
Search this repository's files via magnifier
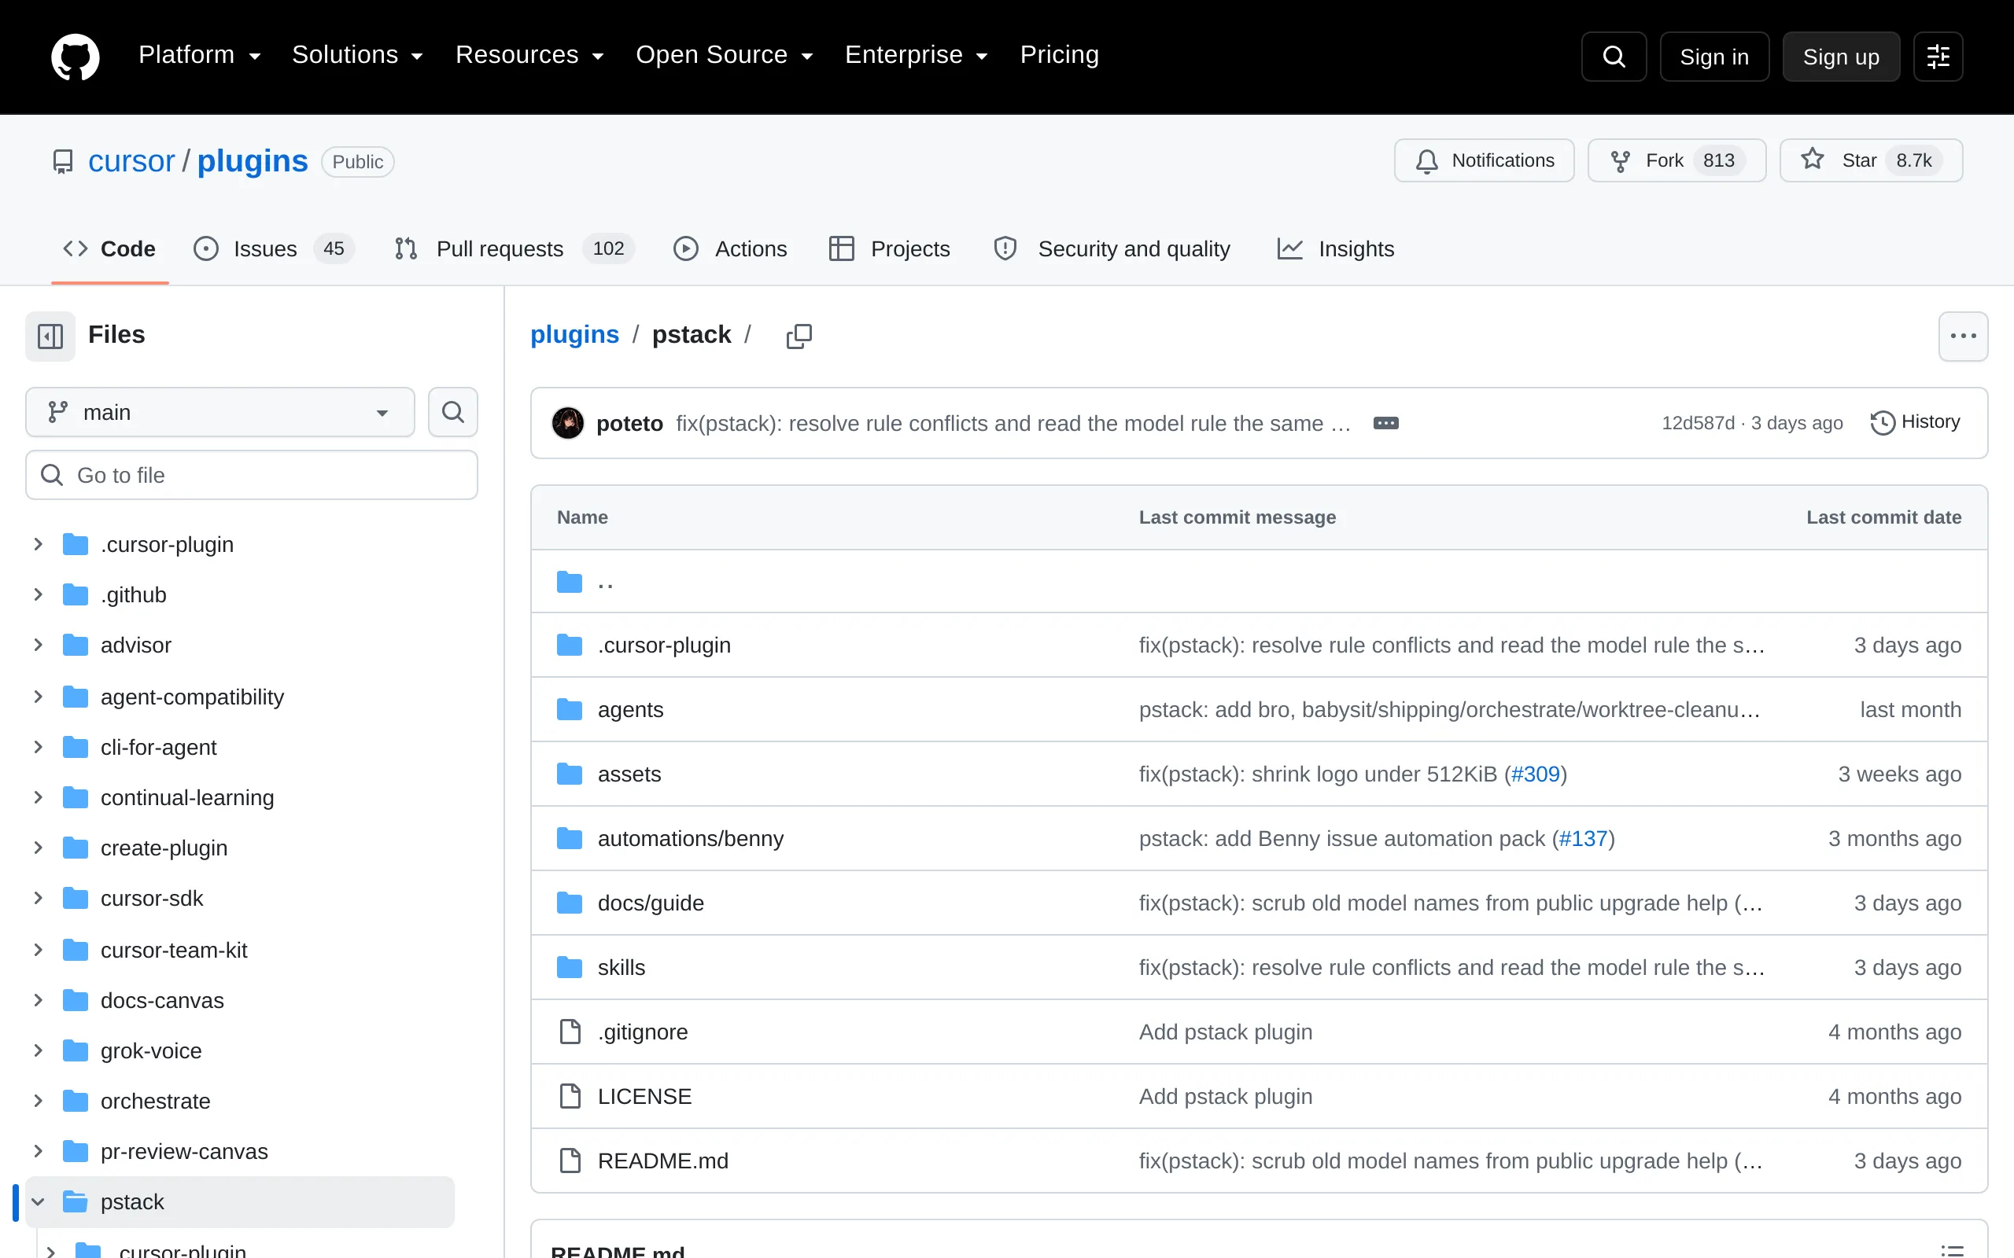pos(452,412)
